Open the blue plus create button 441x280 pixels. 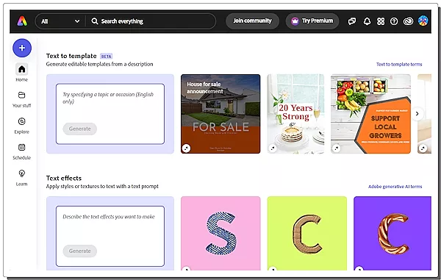22,48
